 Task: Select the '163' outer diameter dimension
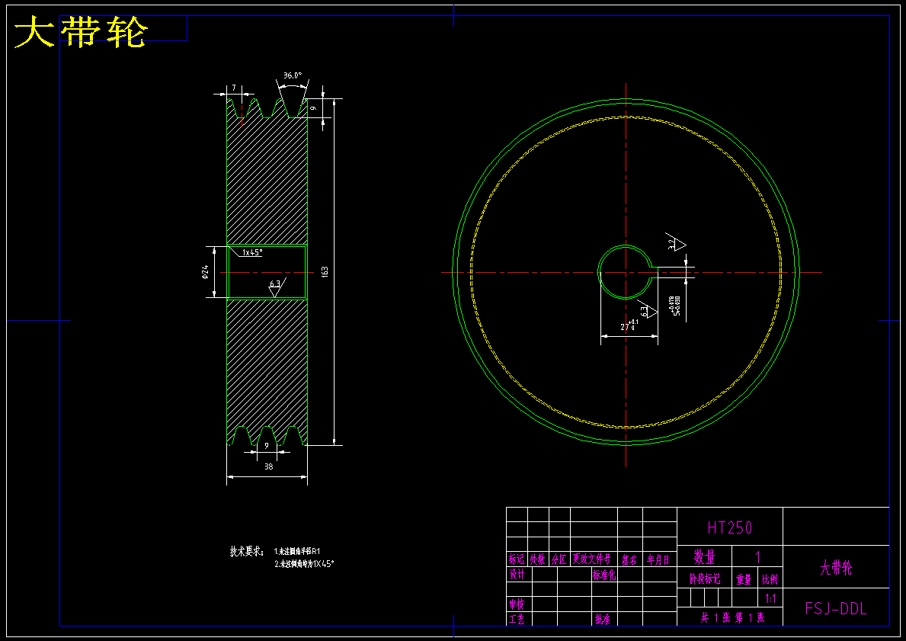(325, 271)
